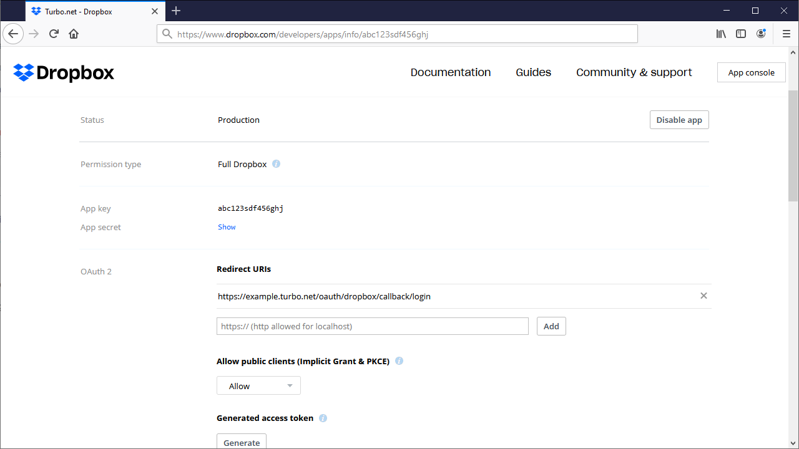Image resolution: width=799 pixels, height=449 pixels.
Task: Remove the example.turbo.net redirect URI
Action: pyautogui.click(x=703, y=296)
